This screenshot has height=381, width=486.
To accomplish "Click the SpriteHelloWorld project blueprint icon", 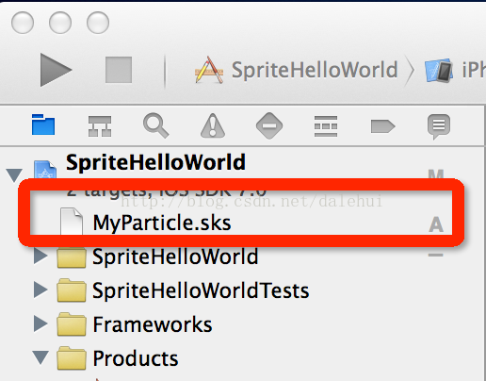I will [x=45, y=170].
